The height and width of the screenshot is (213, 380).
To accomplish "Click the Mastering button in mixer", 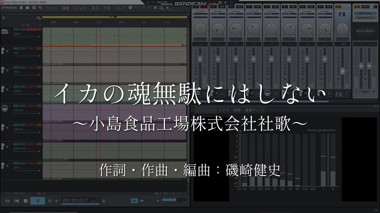I will pyautogui.click(x=365, y=13).
